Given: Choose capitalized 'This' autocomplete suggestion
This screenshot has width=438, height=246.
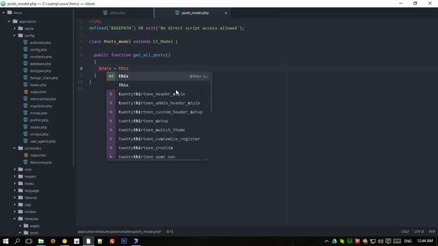Looking at the screenshot, I should [159, 85].
